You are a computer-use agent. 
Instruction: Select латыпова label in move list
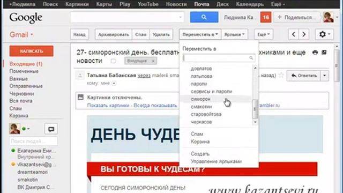pyautogui.click(x=202, y=76)
